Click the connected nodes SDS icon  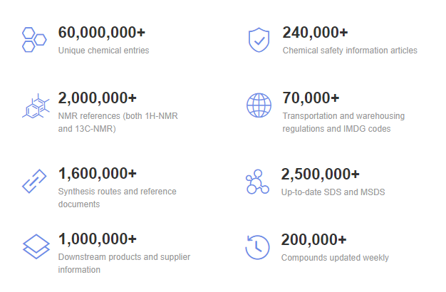tap(257, 182)
